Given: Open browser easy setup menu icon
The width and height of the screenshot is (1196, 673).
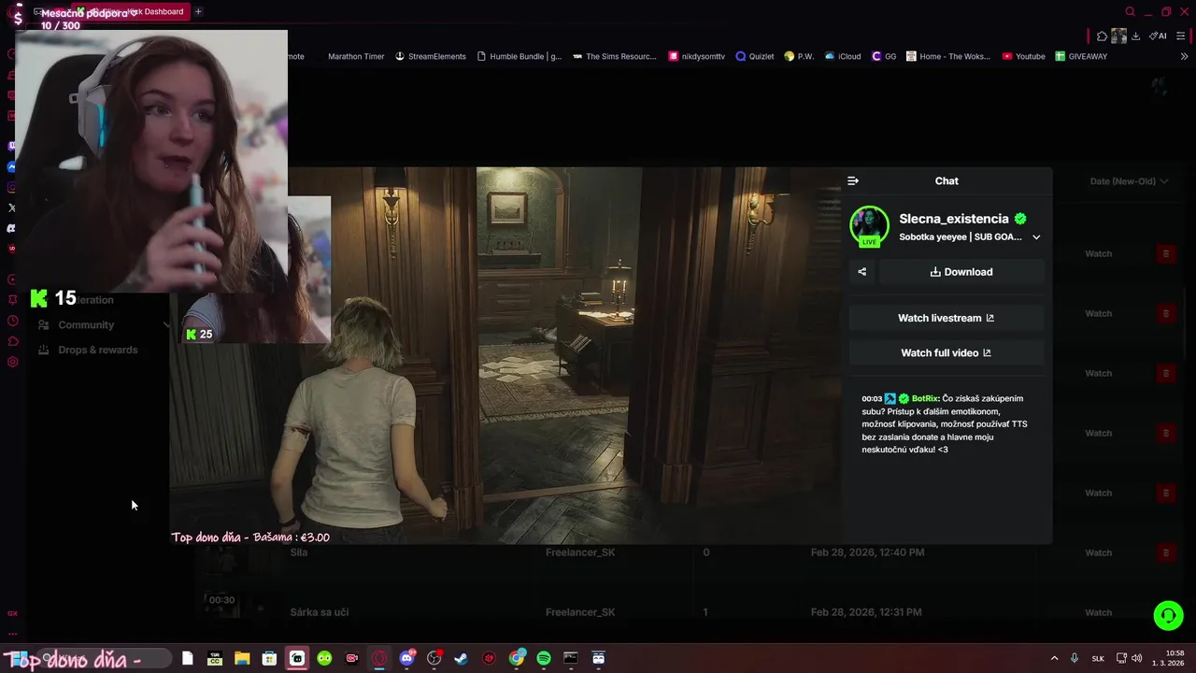Looking at the screenshot, I should (x=1181, y=36).
